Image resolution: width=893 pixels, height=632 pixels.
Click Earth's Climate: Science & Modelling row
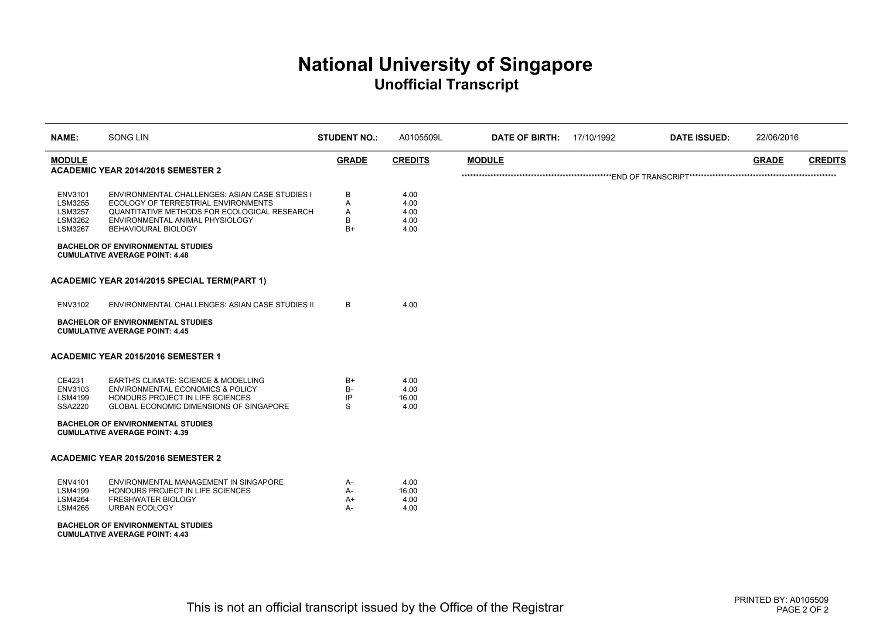coord(186,381)
